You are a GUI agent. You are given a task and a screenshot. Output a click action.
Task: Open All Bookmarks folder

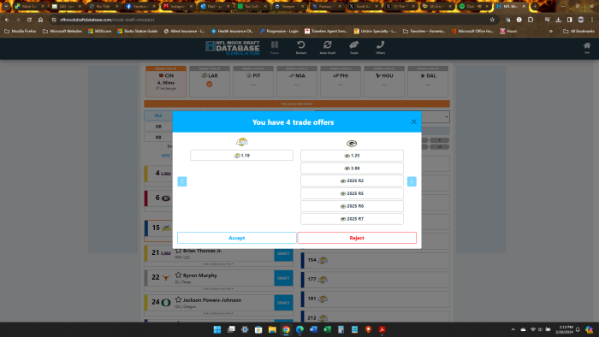coord(578,31)
